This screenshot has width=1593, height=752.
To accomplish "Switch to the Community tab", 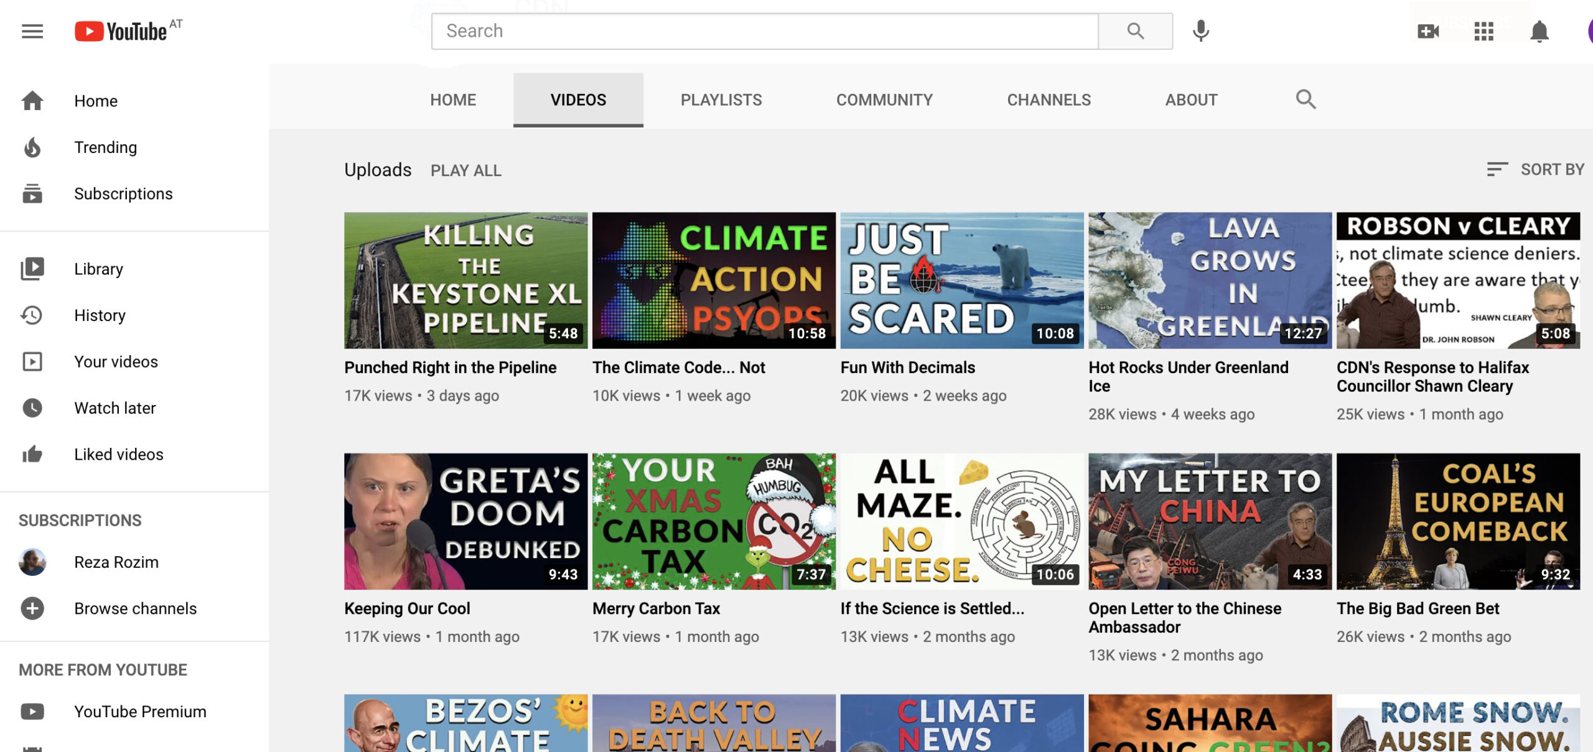I will [884, 100].
